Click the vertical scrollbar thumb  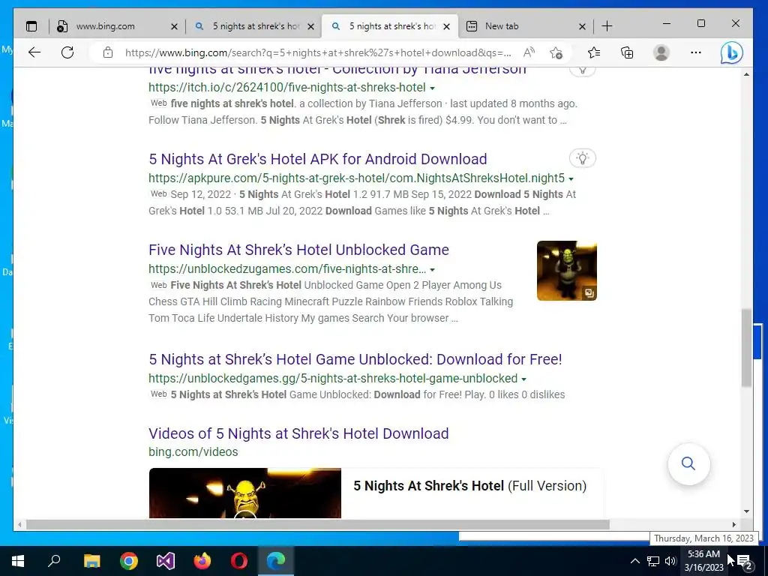click(746, 347)
